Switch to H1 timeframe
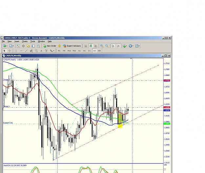205x173 pixels. 79,51
